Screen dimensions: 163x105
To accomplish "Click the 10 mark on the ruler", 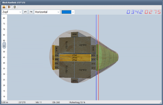I will 4,97.
